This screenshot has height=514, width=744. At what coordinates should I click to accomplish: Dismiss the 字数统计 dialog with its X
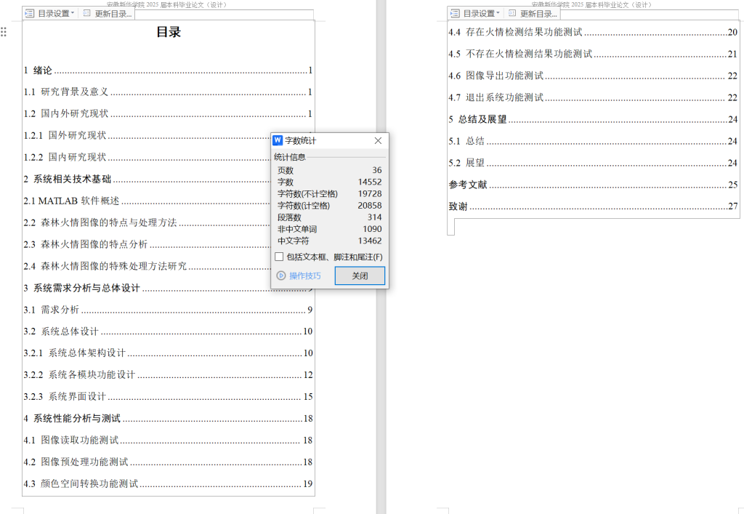tap(378, 140)
